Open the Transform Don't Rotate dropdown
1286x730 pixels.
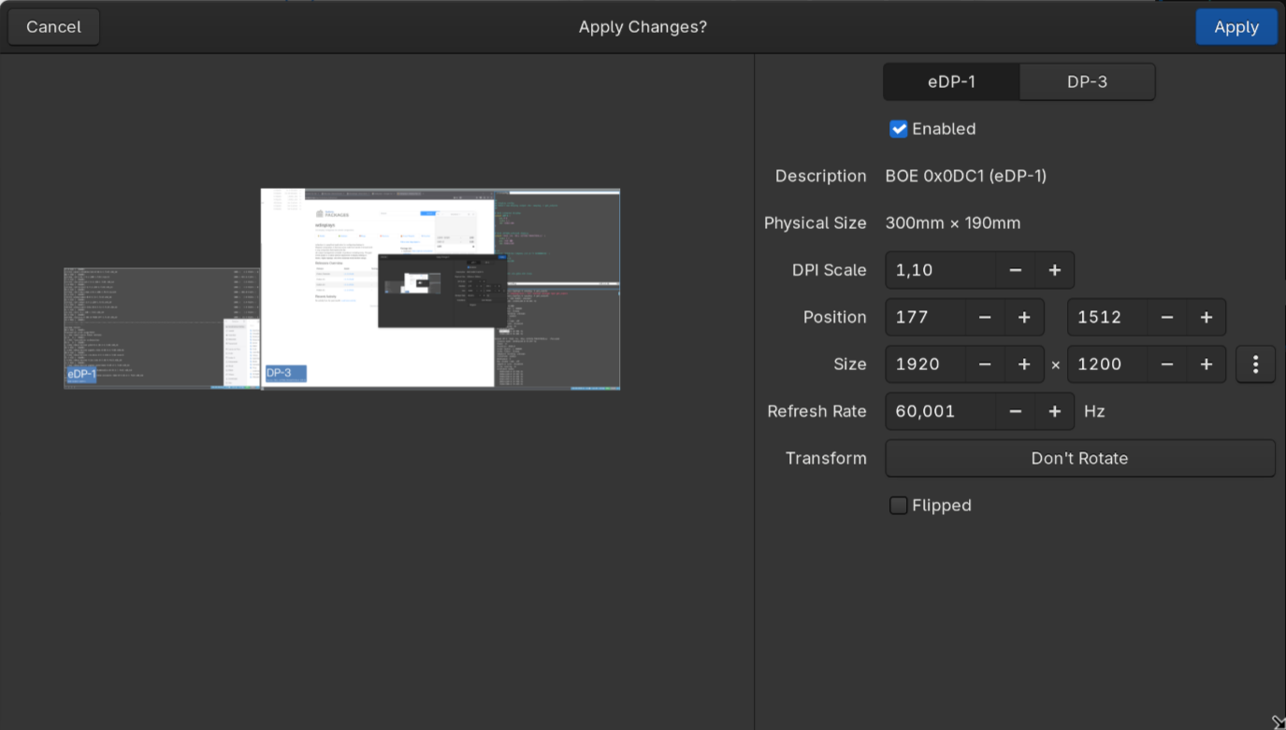click(1079, 458)
